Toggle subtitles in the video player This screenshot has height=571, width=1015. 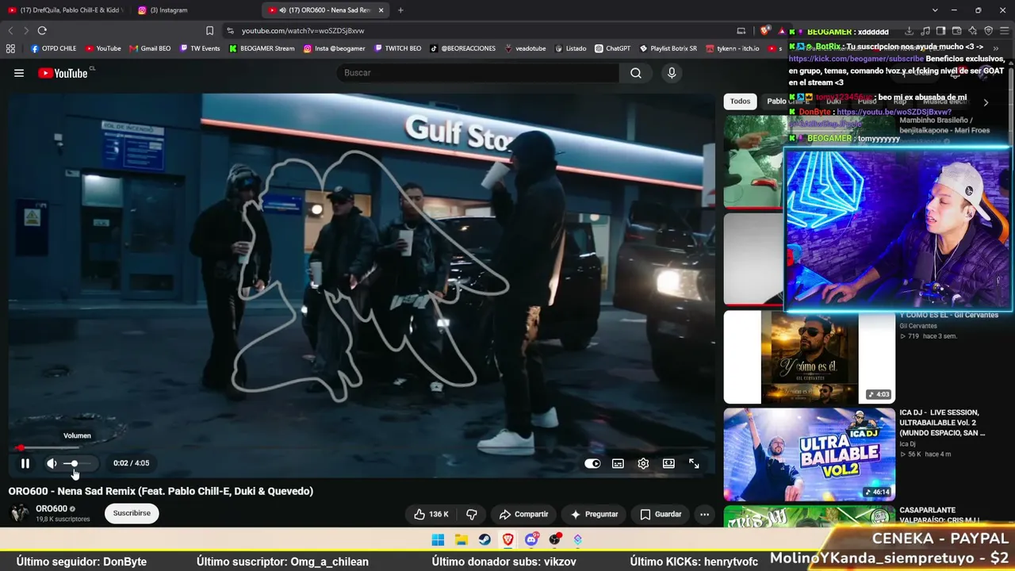pos(618,463)
